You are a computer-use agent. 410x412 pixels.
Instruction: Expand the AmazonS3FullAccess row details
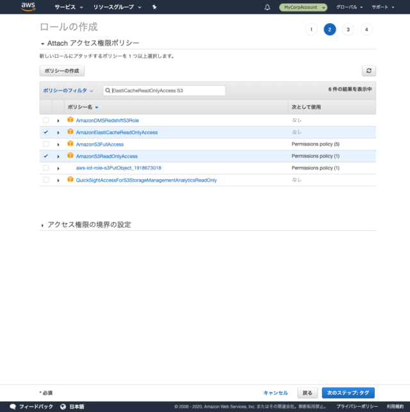[x=58, y=144]
